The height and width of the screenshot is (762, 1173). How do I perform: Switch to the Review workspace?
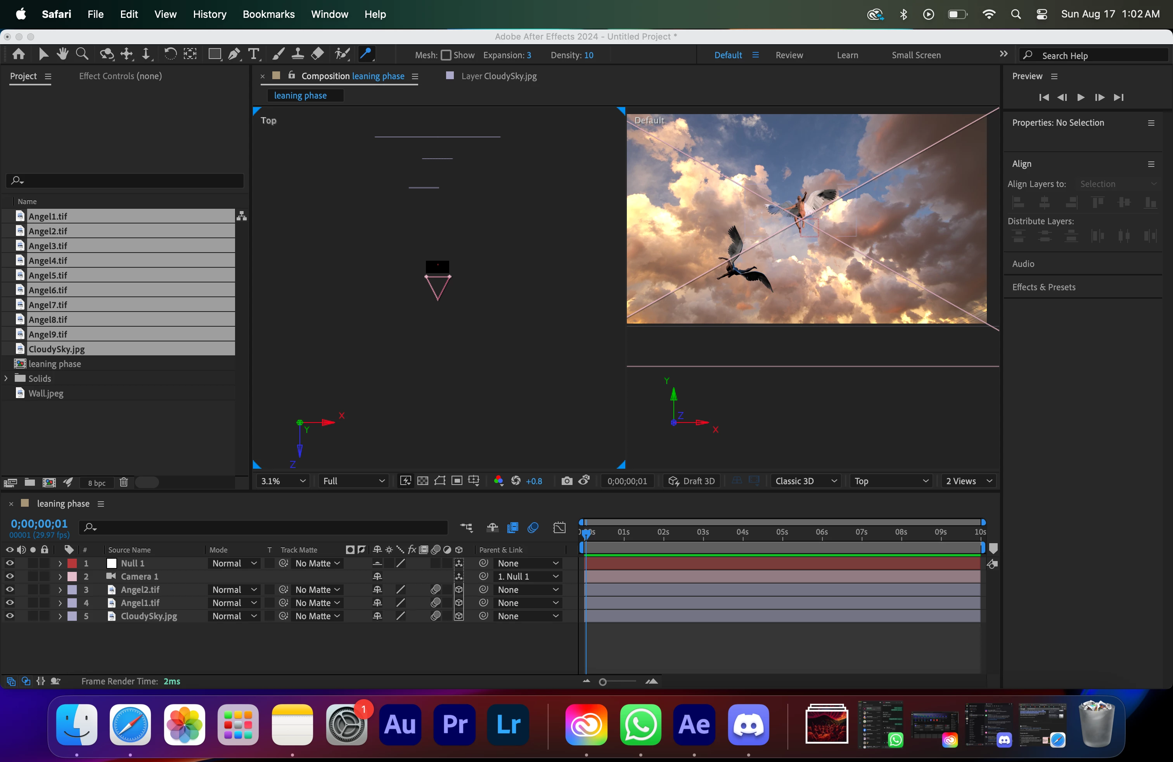[789, 55]
